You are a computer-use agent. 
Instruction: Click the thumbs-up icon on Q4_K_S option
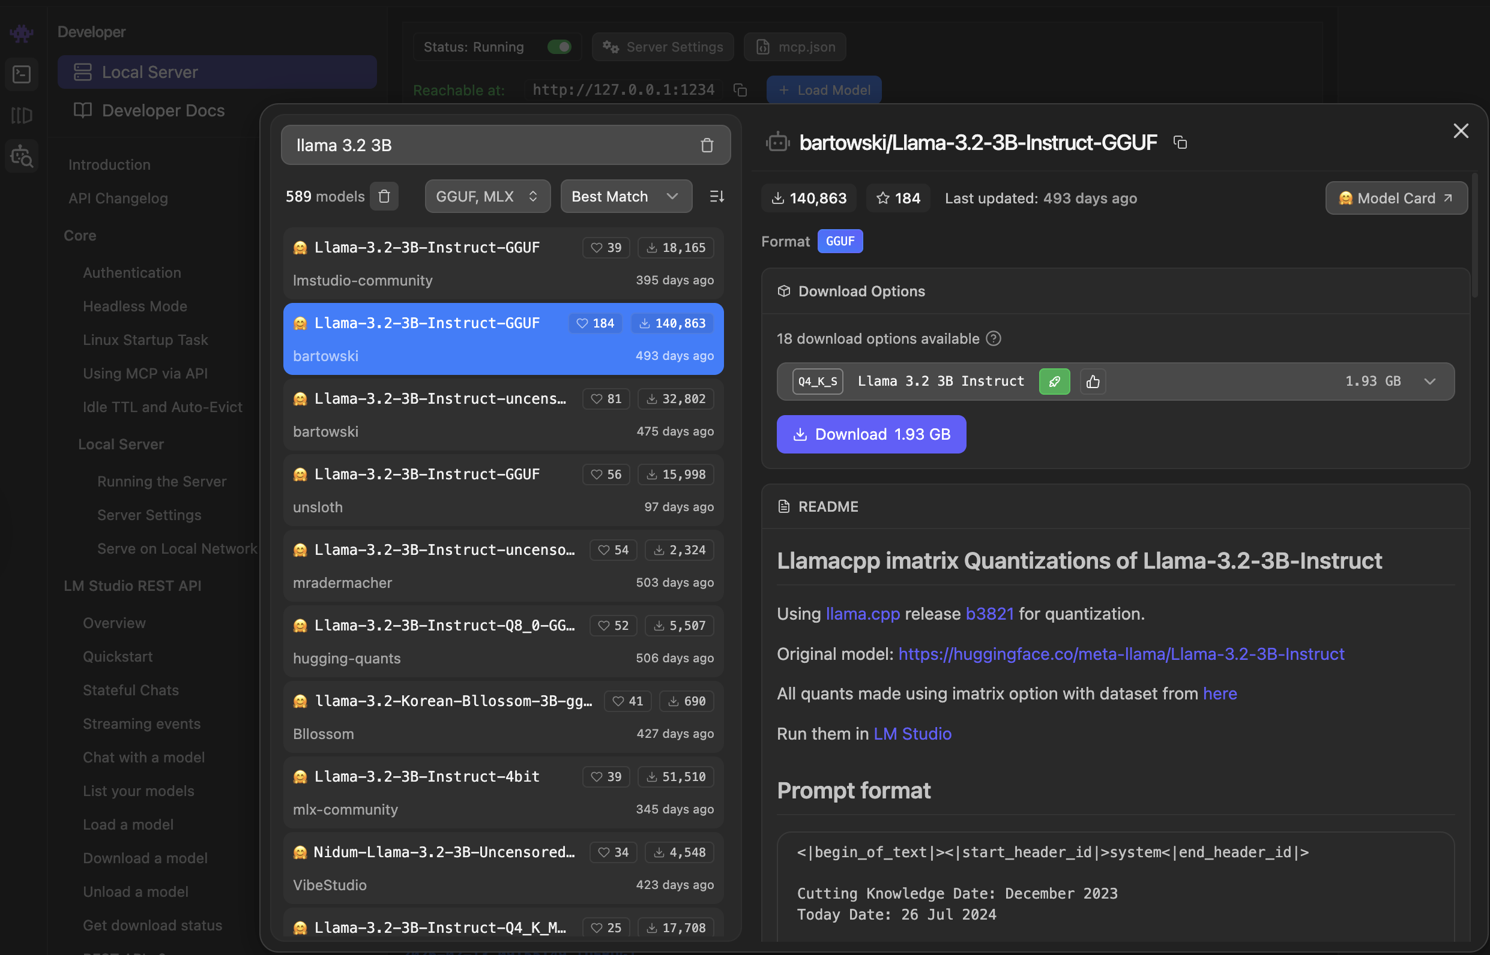click(1092, 382)
